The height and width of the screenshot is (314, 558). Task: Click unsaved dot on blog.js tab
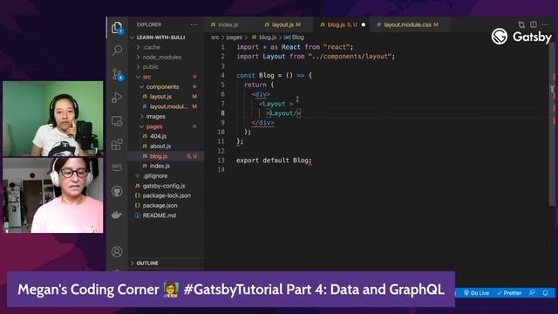[364, 24]
